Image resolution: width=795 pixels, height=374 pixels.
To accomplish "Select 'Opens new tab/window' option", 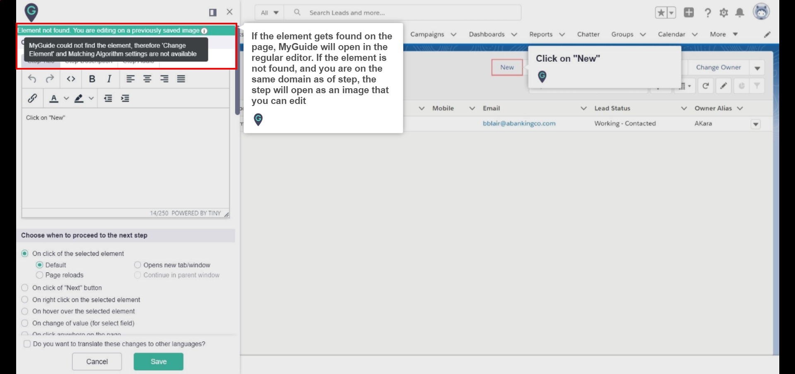I will pos(138,265).
